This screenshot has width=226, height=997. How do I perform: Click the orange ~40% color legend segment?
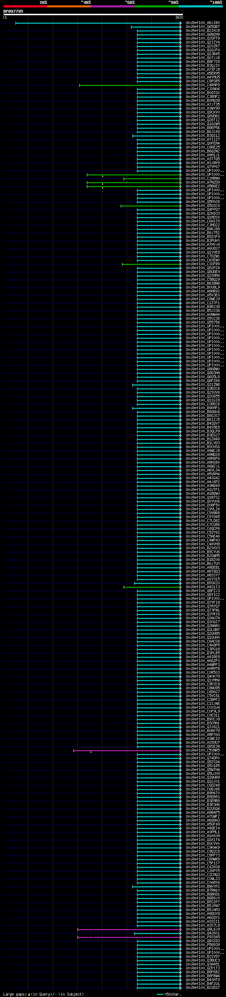tap(69, 7)
